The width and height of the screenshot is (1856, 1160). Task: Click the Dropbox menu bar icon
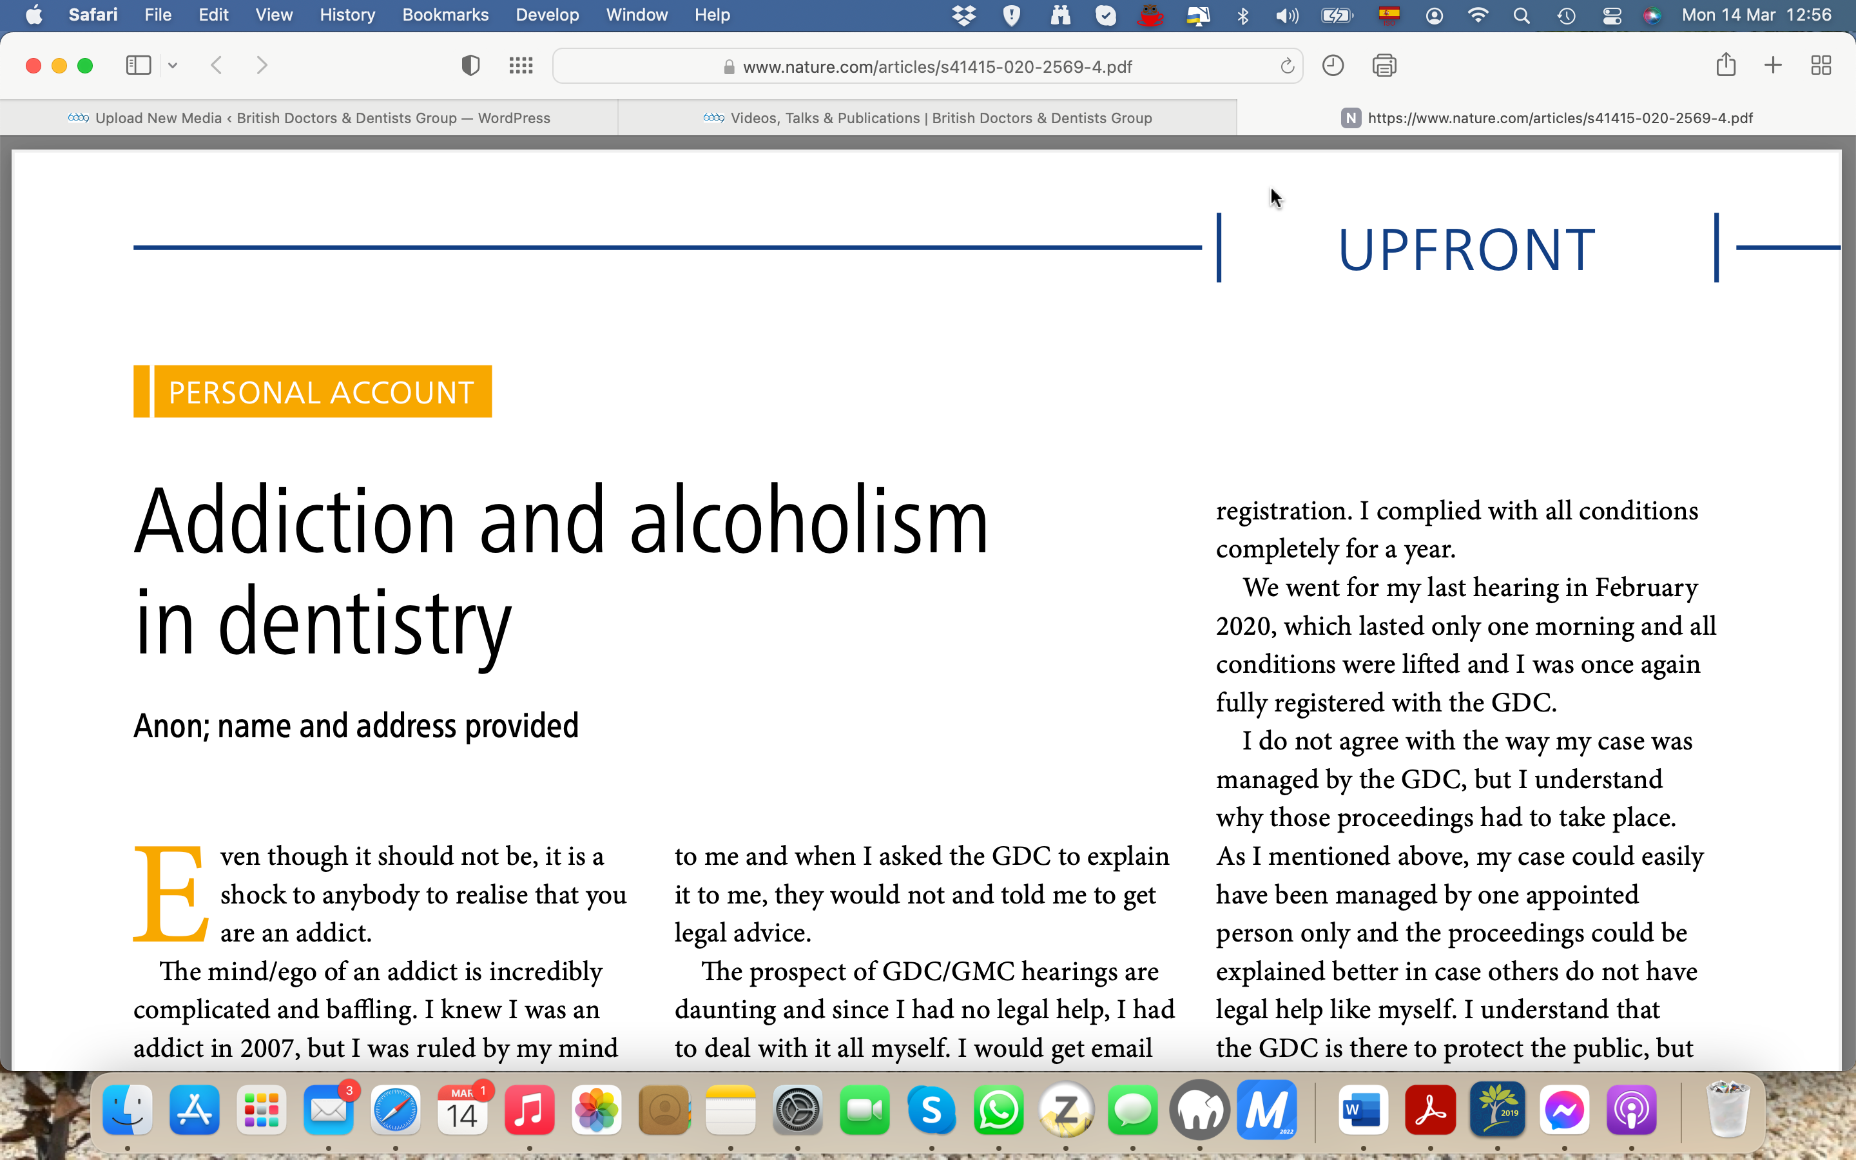tap(964, 15)
